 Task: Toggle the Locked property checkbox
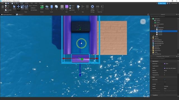[165, 84]
